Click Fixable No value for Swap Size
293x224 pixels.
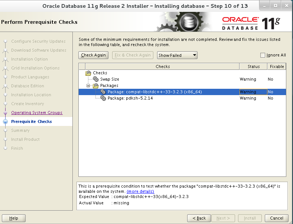click(270, 79)
